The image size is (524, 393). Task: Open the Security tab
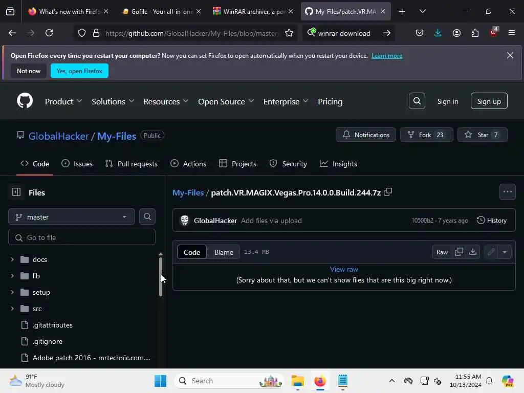tap(288, 164)
